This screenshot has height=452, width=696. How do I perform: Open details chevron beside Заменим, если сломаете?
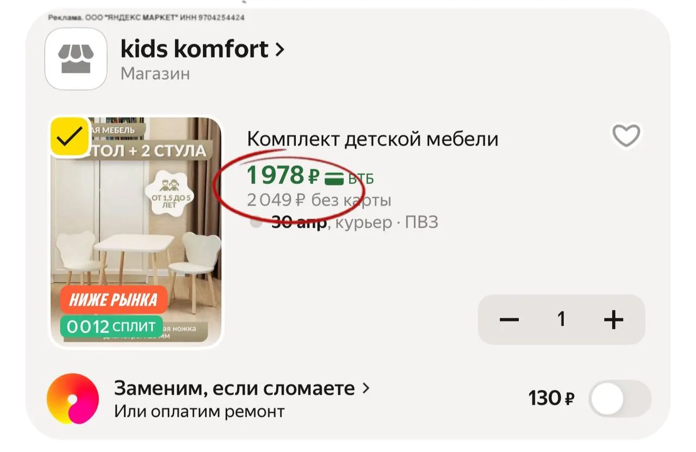(366, 388)
